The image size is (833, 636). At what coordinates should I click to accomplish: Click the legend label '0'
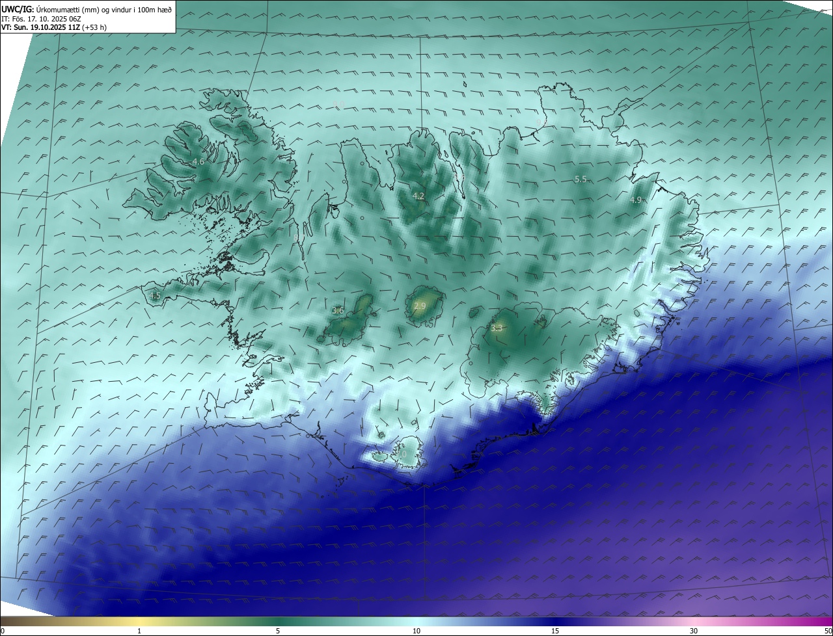pos(3,631)
